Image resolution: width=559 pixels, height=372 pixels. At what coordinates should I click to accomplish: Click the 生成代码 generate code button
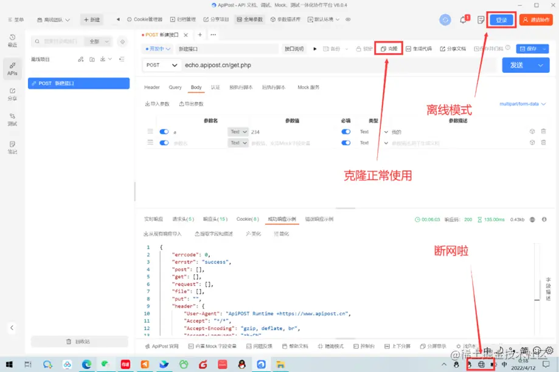point(419,49)
